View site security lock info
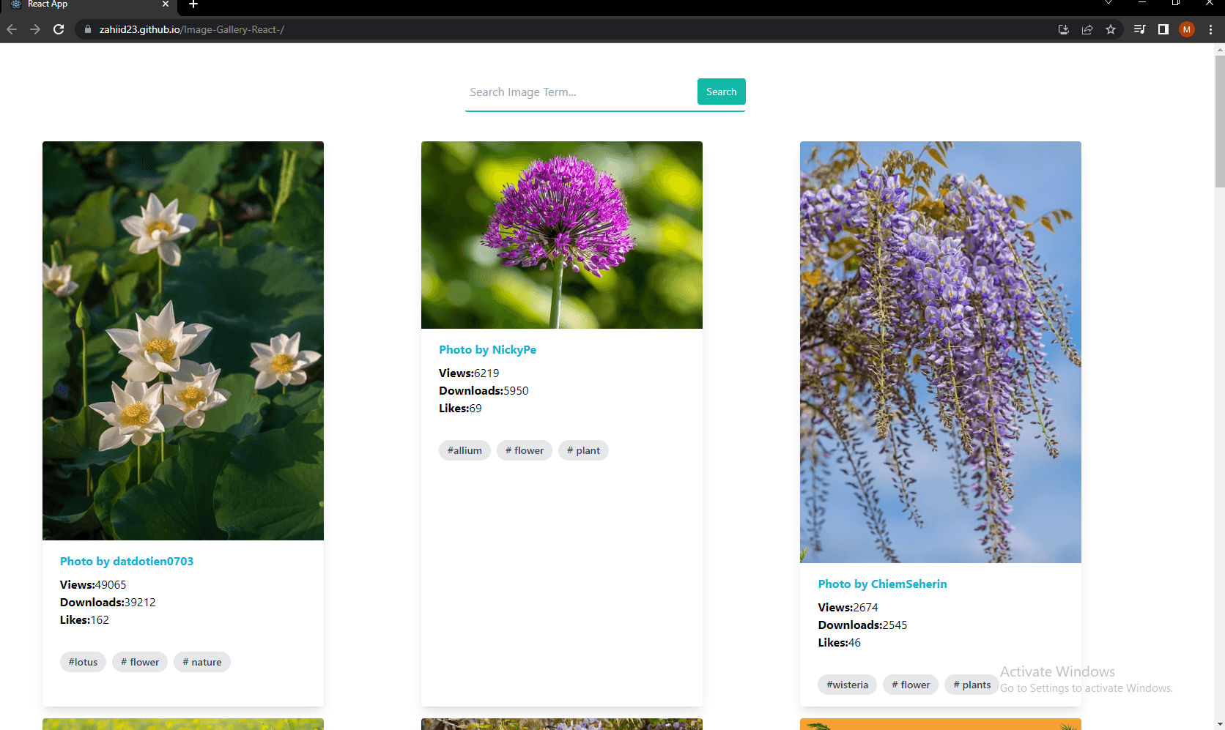The height and width of the screenshot is (730, 1225). [88, 29]
